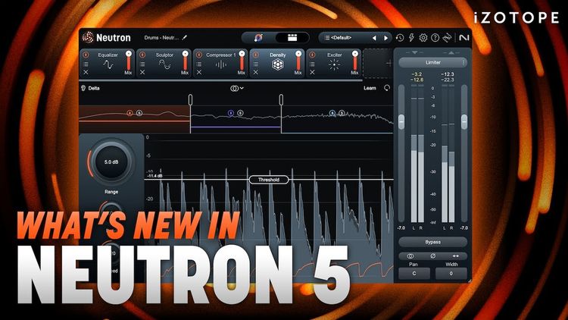The width and height of the screenshot is (568, 320).
Task: Select the Sculptor module tab
Action: tap(164, 63)
